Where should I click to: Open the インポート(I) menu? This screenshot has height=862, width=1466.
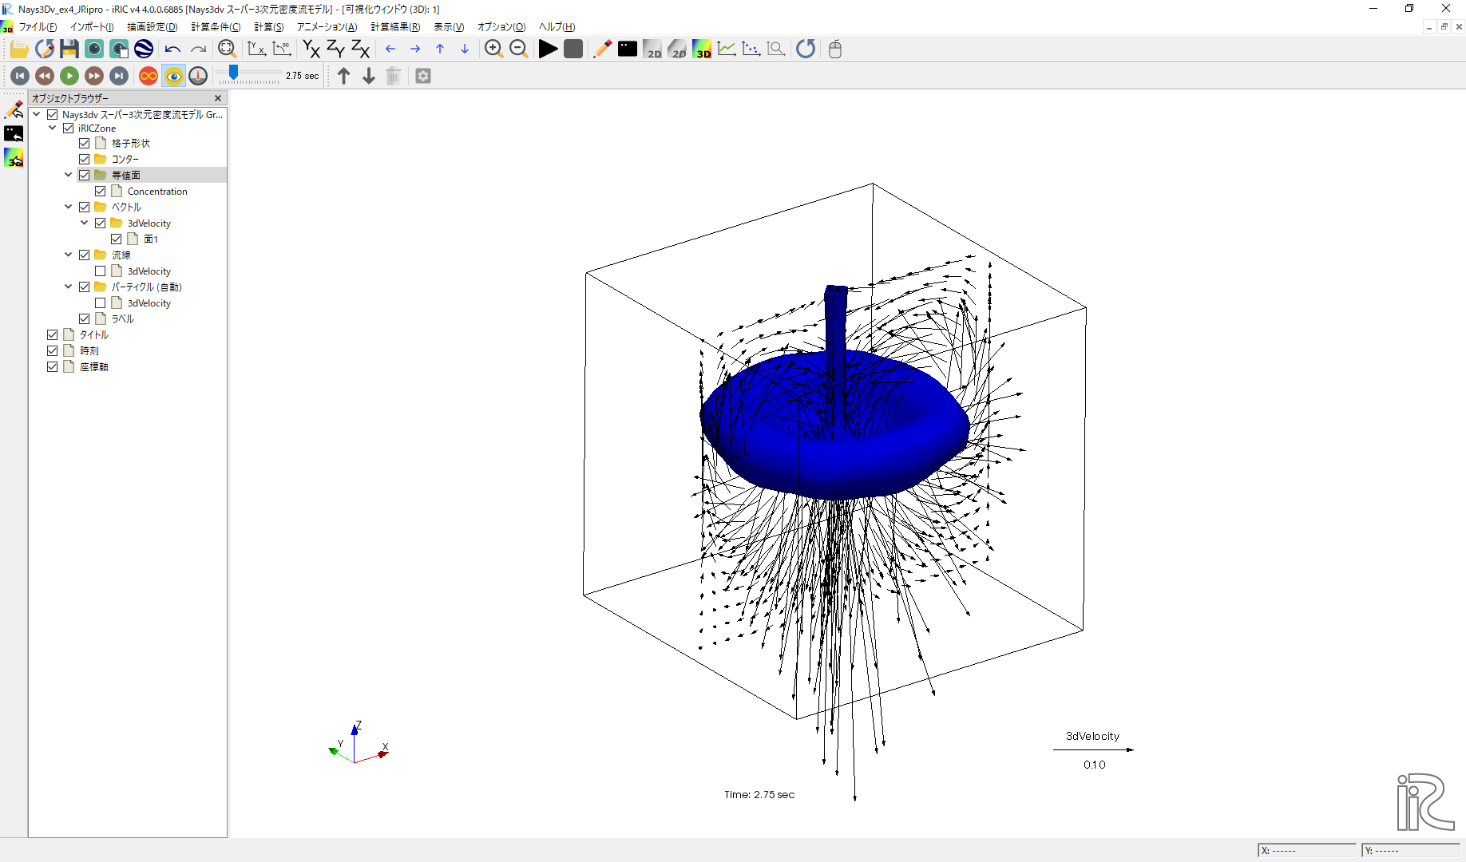click(x=92, y=27)
